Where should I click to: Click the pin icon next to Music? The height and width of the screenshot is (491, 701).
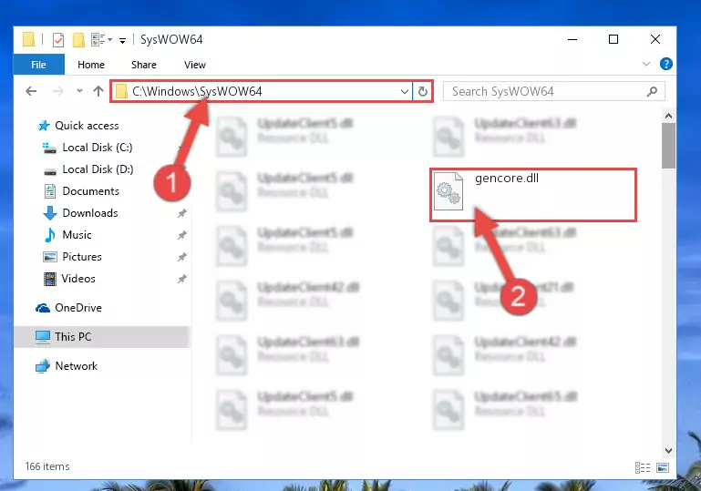point(181,235)
